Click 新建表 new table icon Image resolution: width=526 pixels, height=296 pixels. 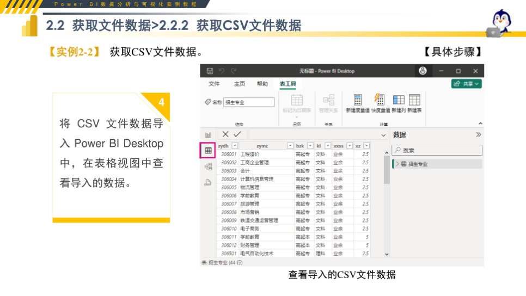click(x=414, y=100)
